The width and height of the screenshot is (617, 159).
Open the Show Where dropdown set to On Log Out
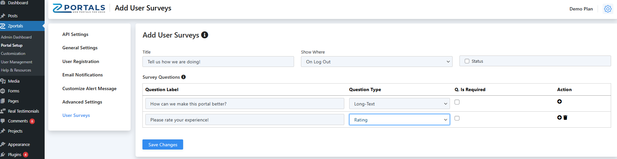point(376,62)
